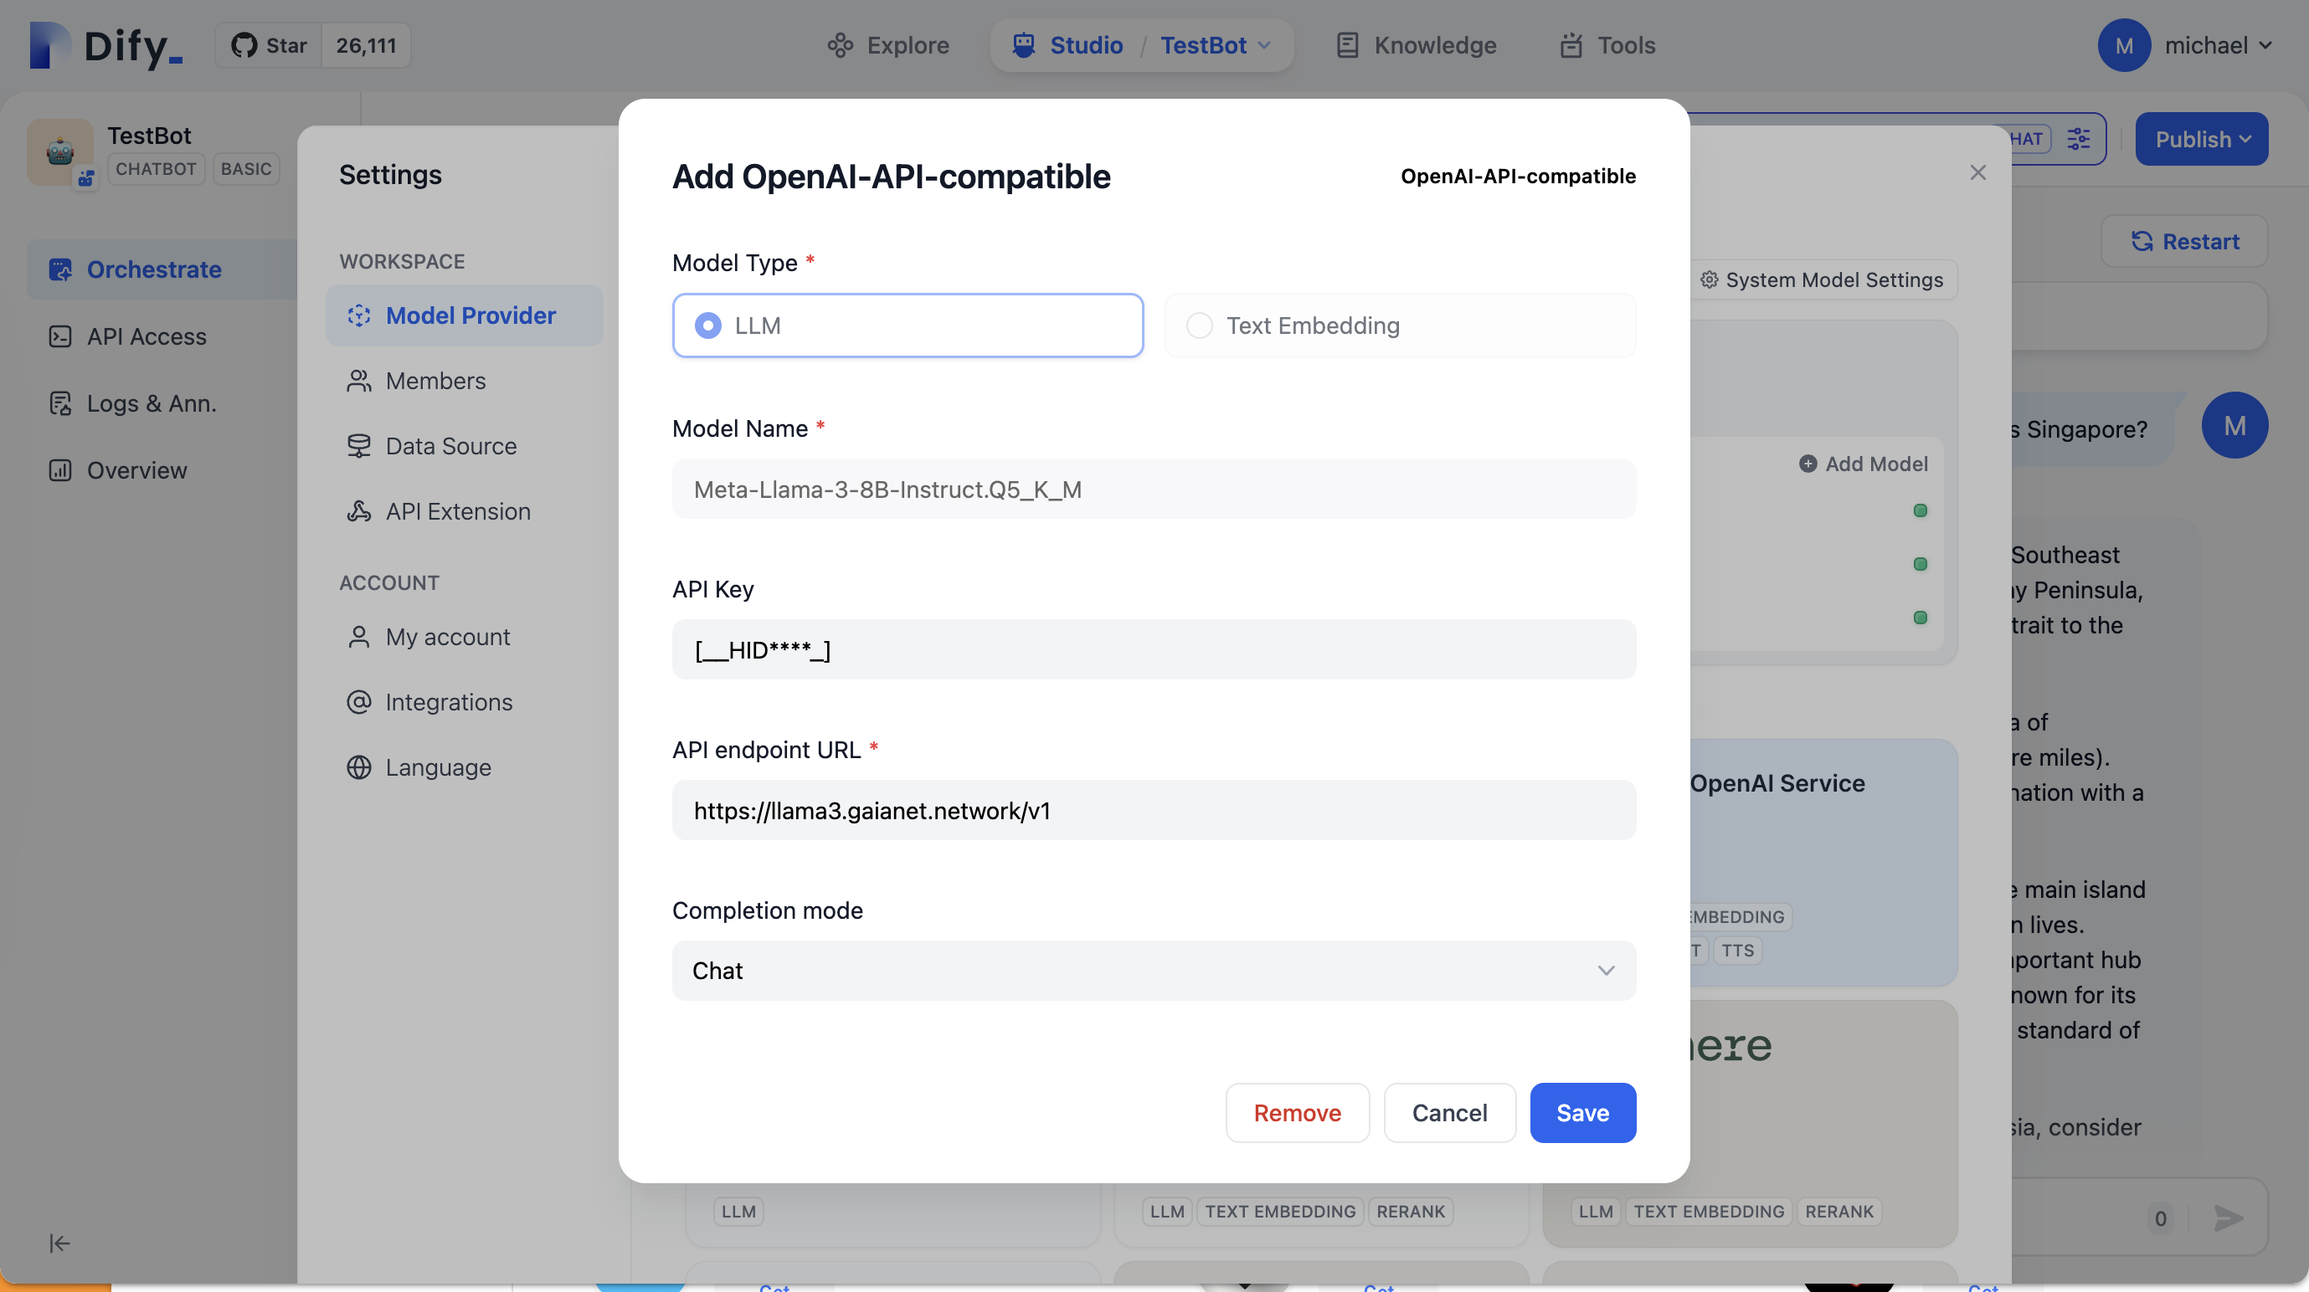Click the Save button to confirm
This screenshot has width=2309, height=1292.
(1582, 1111)
